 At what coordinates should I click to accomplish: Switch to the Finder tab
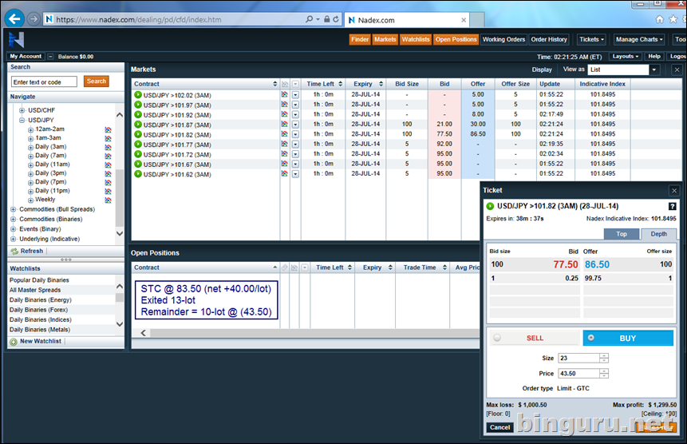coord(360,39)
